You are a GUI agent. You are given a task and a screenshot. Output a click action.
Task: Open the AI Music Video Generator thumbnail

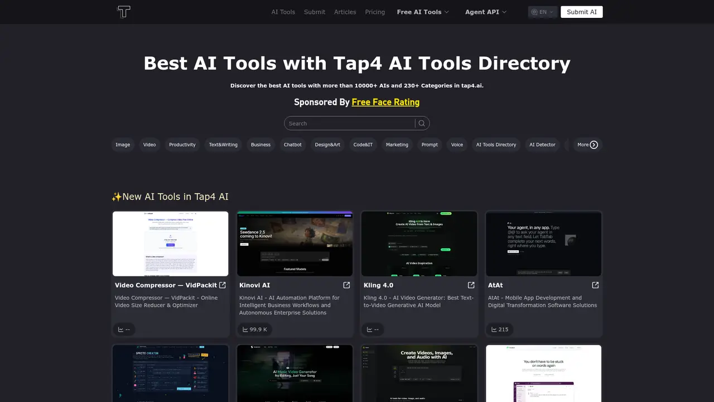point(295,374)
